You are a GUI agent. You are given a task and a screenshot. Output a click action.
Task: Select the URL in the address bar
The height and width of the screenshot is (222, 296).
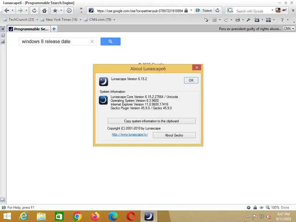pos(140,11)
